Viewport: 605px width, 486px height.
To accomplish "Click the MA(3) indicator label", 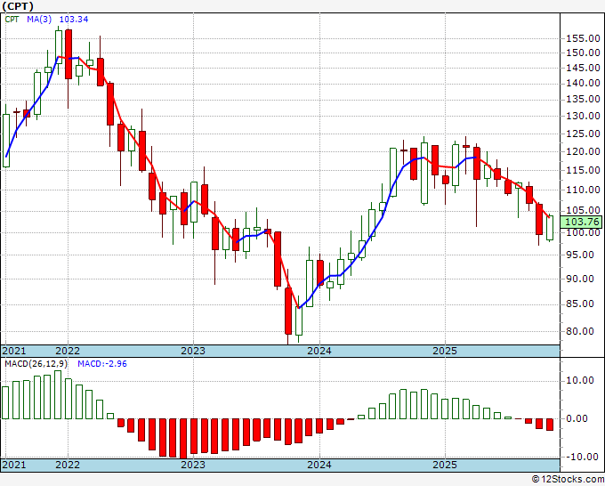I will (39, 19).
